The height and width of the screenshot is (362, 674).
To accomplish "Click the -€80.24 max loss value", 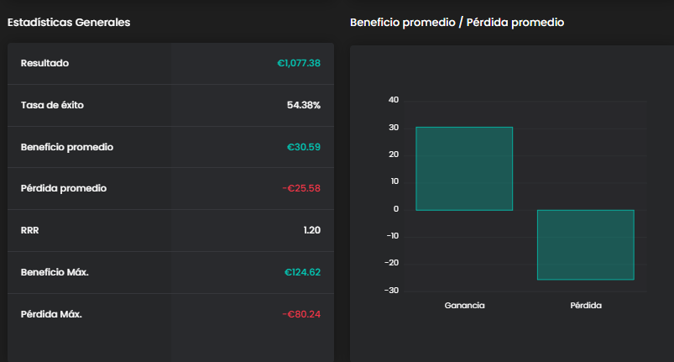I will pos(301,314).
